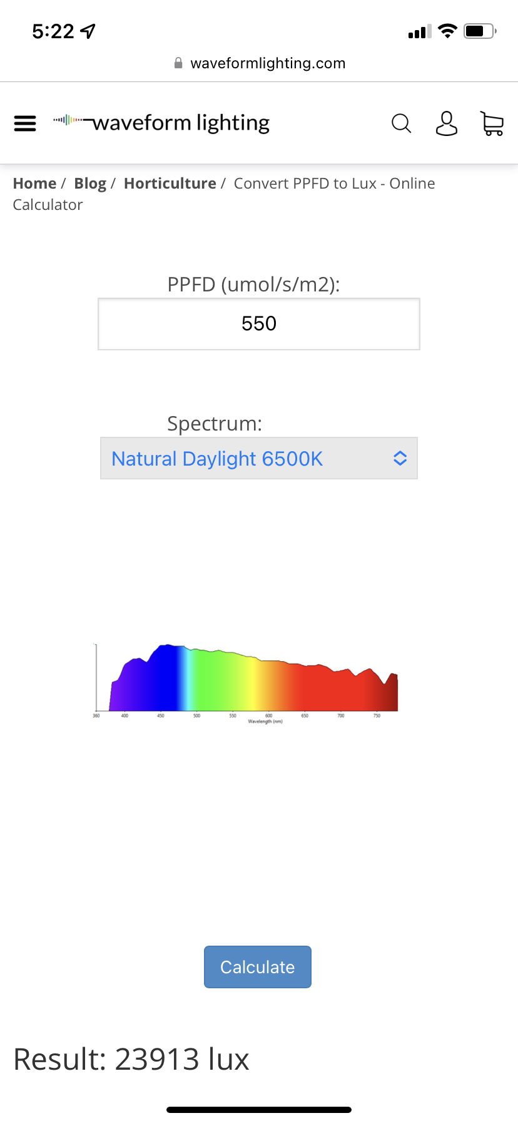
Task: View the shopping cart icon
Action: click(492, 123)
